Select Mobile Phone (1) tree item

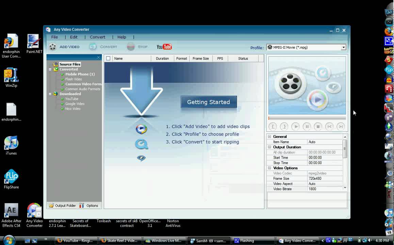(80, 74)
